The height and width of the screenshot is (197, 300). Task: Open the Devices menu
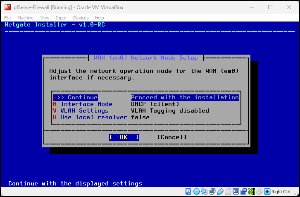[81, 18]
